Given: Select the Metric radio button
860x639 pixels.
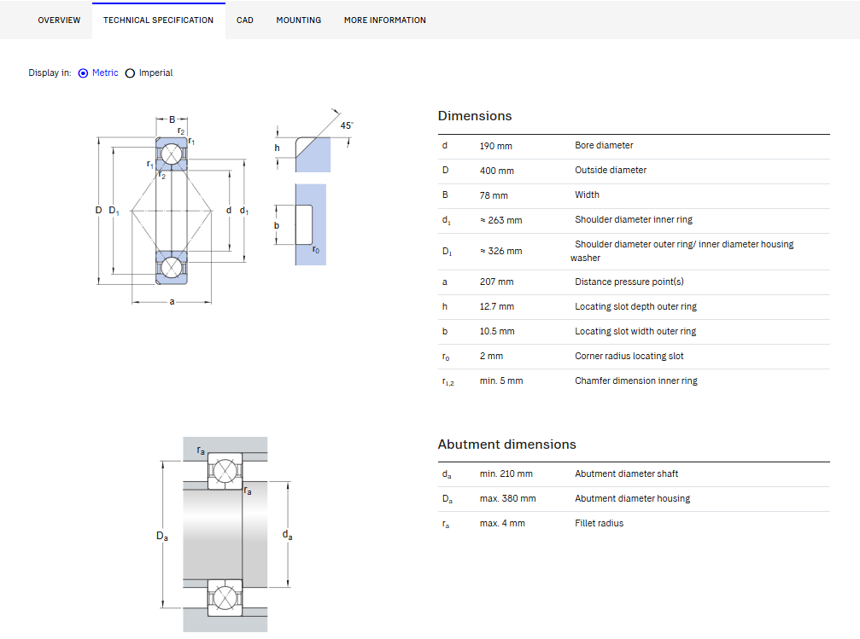Looking at the screenshot, I should pyautogui.click(x=84, y=73).
